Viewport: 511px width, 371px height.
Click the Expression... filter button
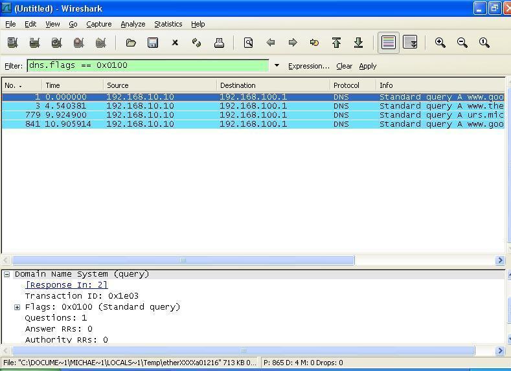pyautogui.click(x=308, y=66)
